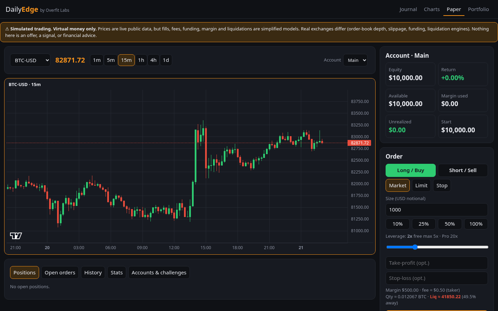The height and width of the screenshot is (311, 498).
Task: Click the TradingView logo on chart
Action: click(16, 236)
